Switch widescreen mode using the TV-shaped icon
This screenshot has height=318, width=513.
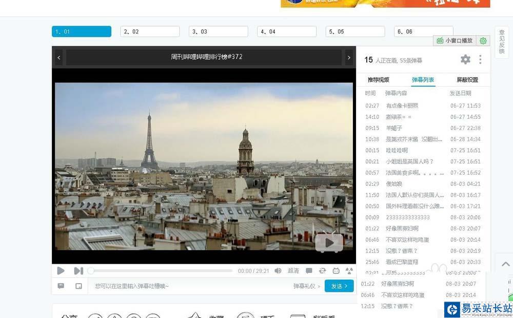(336, 271)
